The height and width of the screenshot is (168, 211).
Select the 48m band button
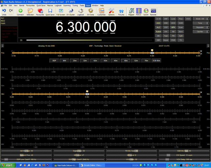[126, 61]
